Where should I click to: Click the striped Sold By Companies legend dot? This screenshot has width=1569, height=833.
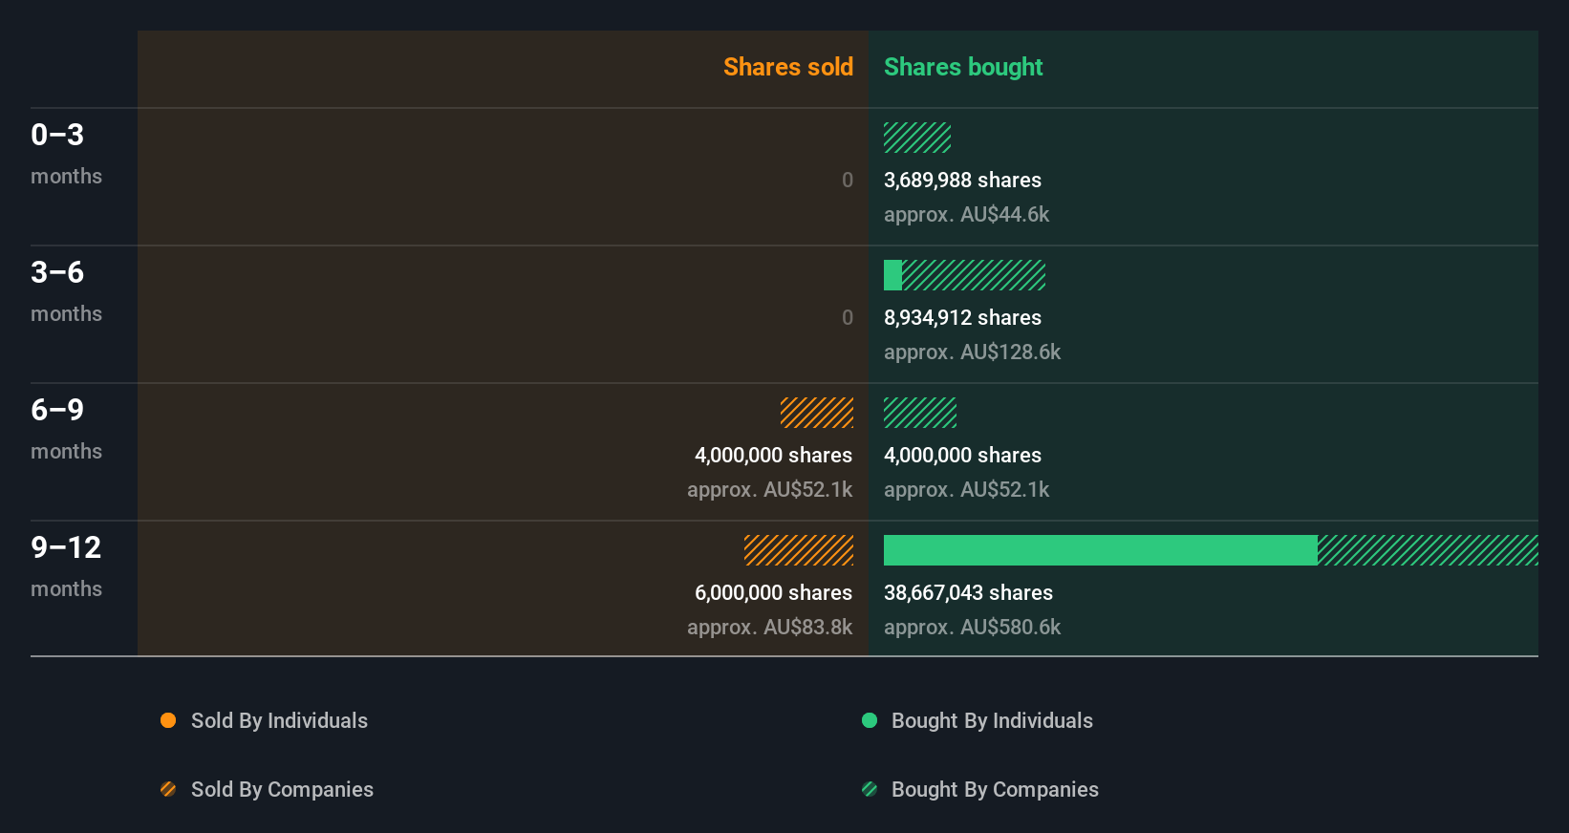click(168, 789)
